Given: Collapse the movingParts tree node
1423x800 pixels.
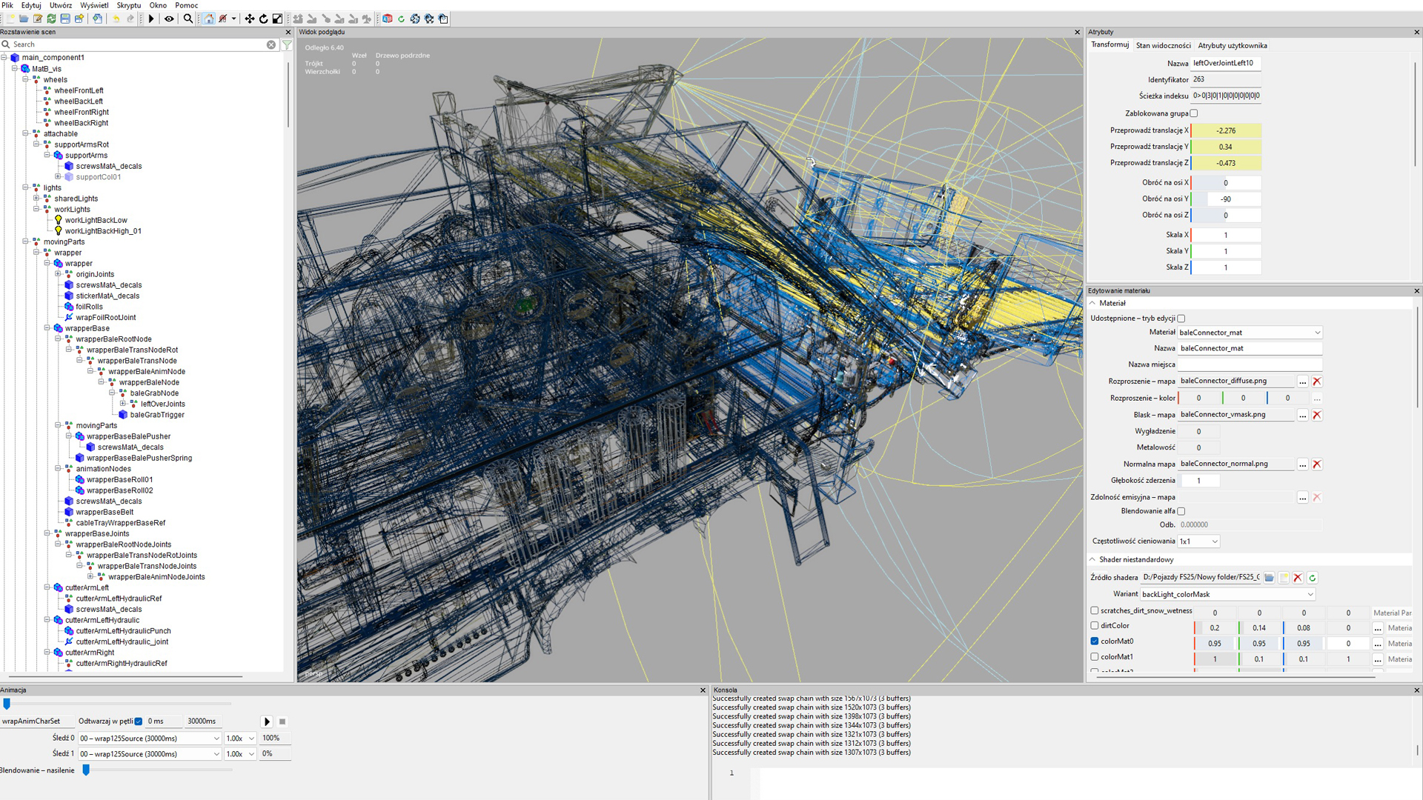Looking at the screenshot, I should pyautogui.click(x=26, y=241).
